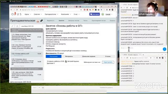Open teacher Виталий Куценко link

(73, 61)
